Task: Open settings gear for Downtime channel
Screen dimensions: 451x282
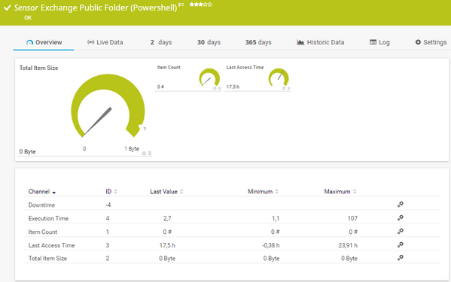Action: (400, 205)
